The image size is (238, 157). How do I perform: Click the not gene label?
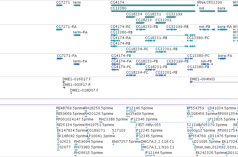pyautogui.click(x=202, y=8)
